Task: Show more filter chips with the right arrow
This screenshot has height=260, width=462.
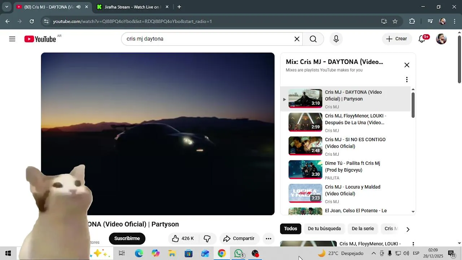Action: [408, 229]
